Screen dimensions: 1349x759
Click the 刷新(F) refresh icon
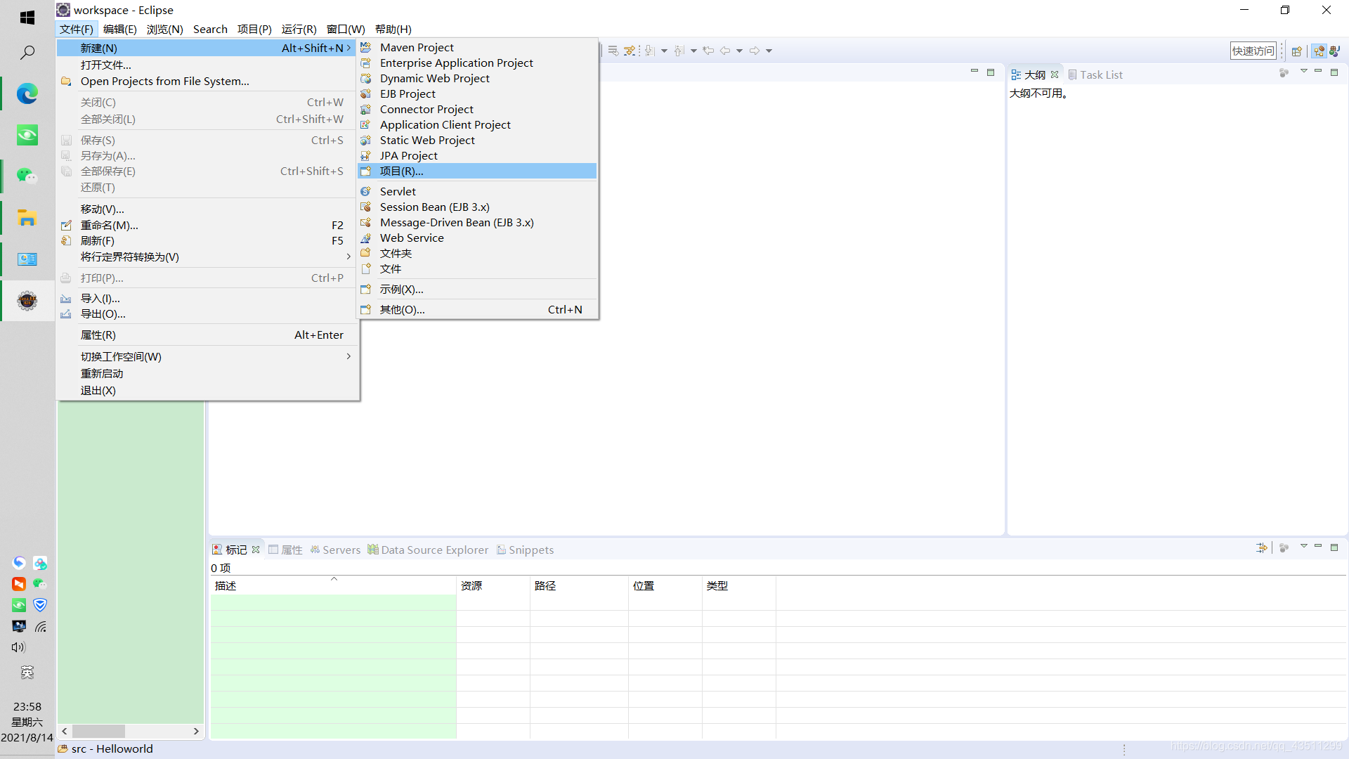(x=66, y=240)
